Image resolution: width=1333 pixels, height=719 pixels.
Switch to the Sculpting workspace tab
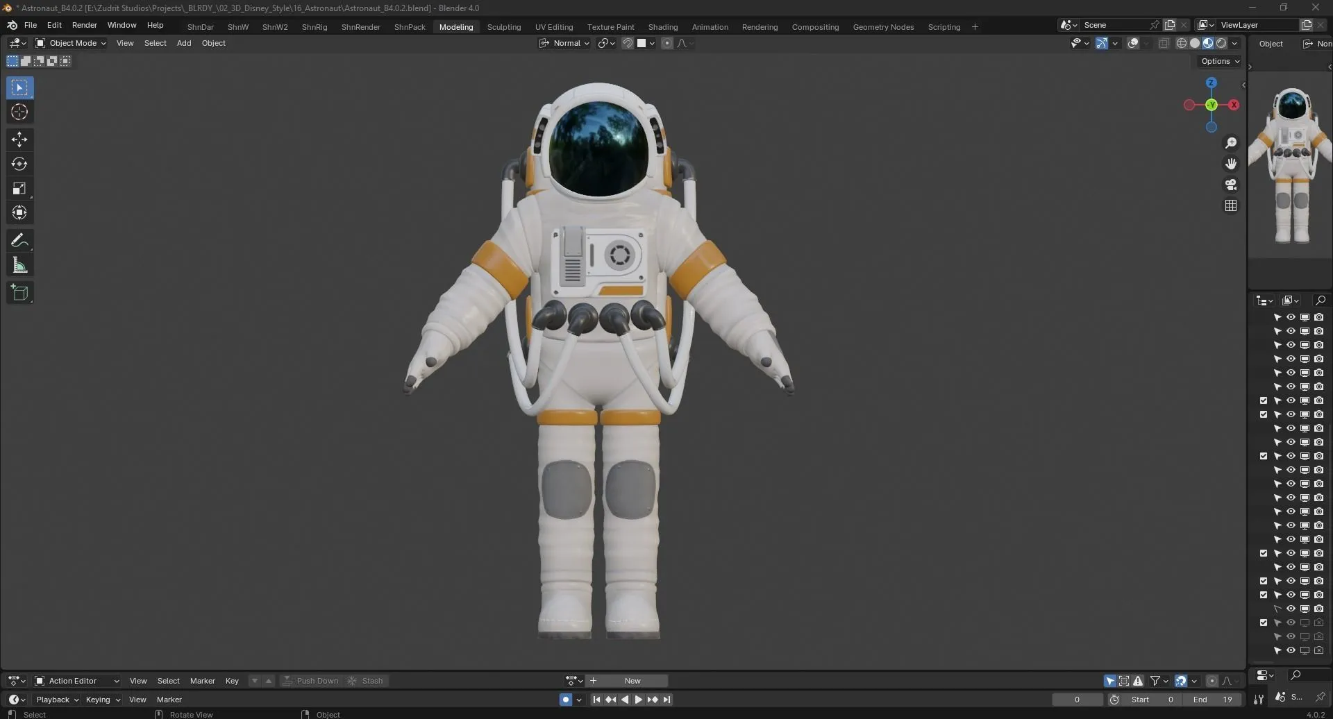click(503, 26)
